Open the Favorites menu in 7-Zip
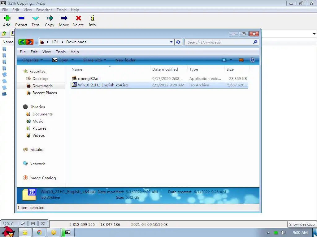The width and height of the screenshot is (317, 237). pos(44,10)
